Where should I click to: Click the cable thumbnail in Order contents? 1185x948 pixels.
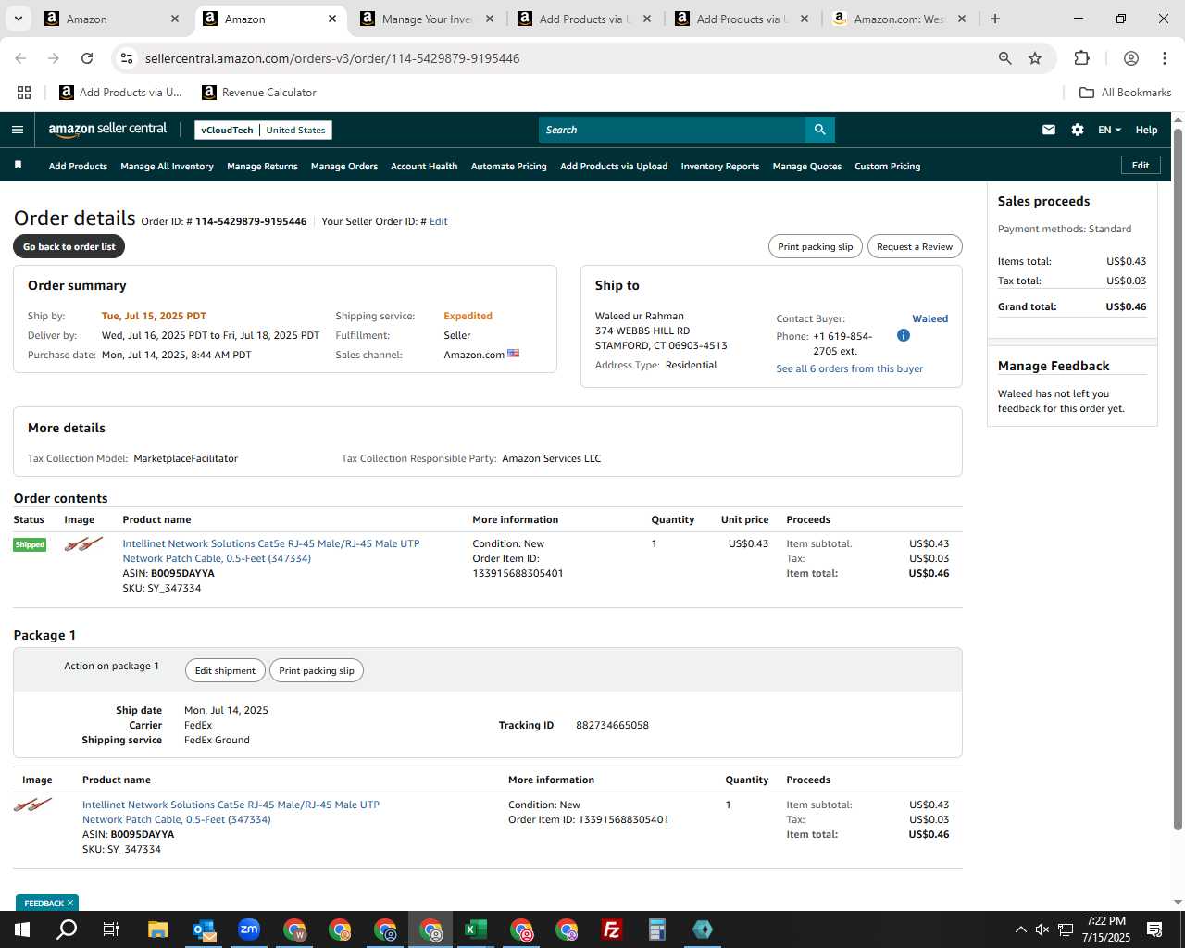click(x=83, y=544)
